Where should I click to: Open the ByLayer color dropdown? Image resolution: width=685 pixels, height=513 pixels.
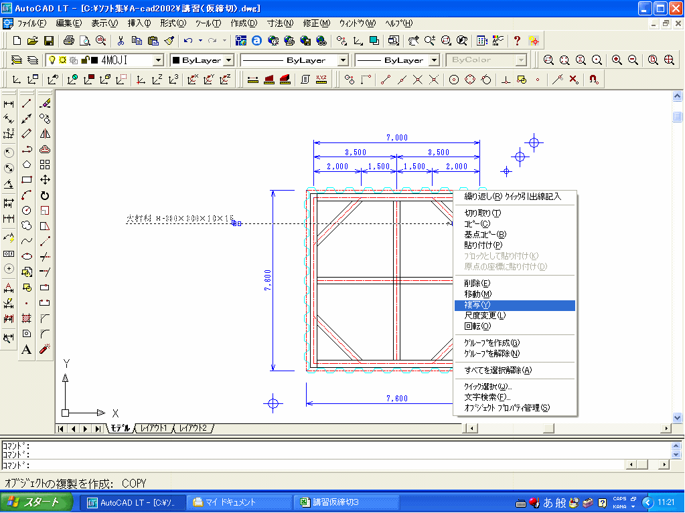pos(230,60)
